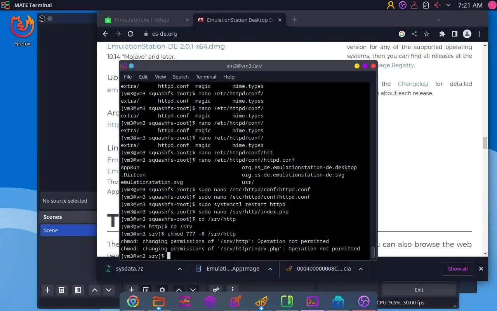The image size is (497, 311).
Task: Reload the es-de.org page
Action: (130, 34)
